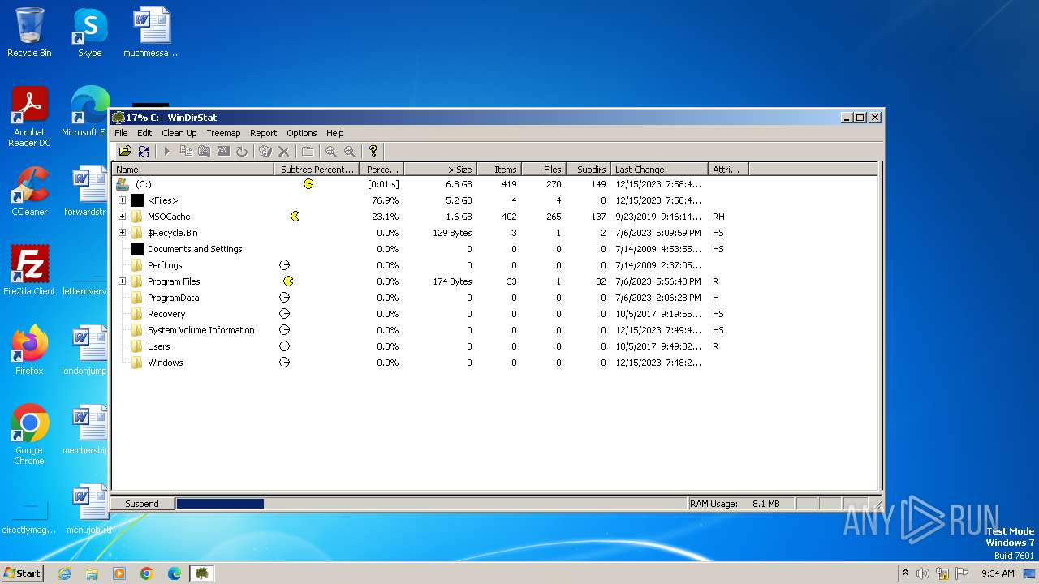Open the Edit menu
Image resolution: width=1039 pixels, height=584 pixels.
click(144, 133)
